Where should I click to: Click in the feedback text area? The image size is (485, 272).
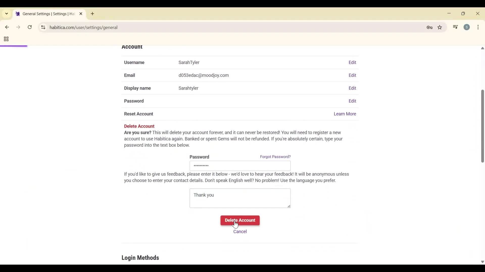click(240, 198)
